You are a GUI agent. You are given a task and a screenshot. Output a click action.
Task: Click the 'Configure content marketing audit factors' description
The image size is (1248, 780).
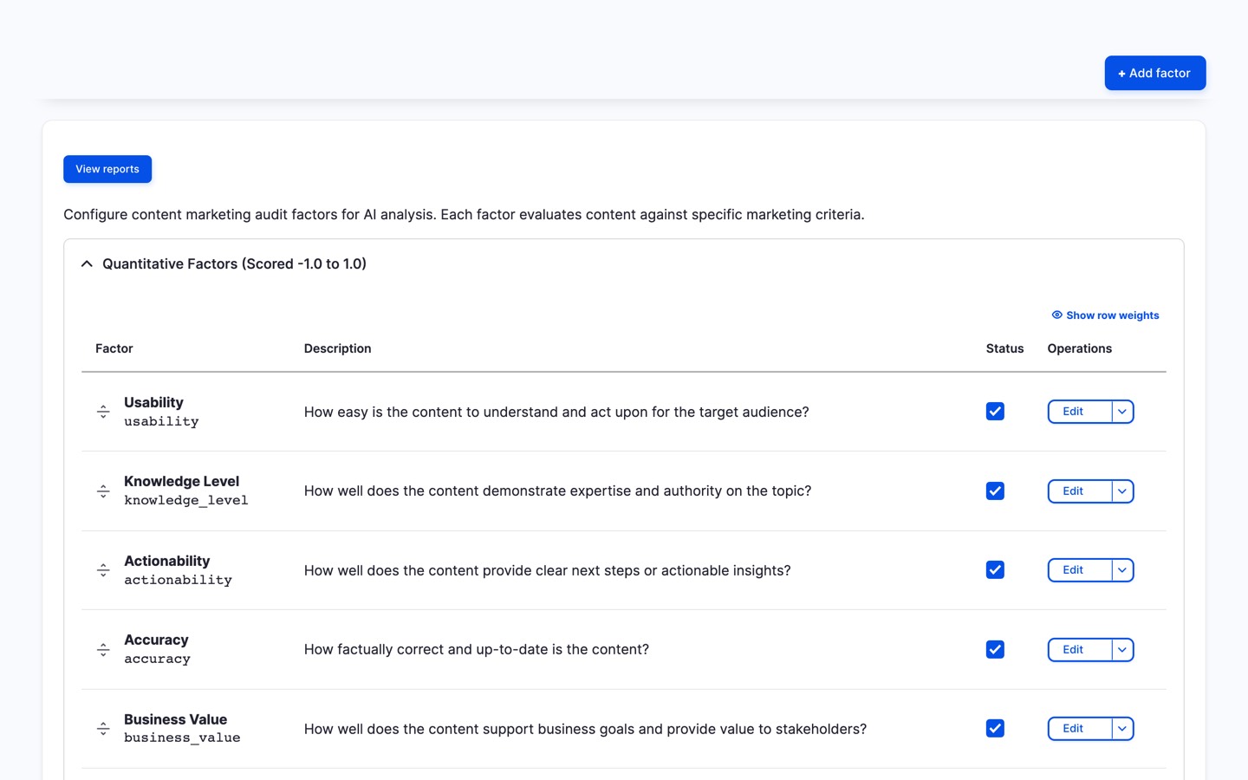[x=464, y=214]
